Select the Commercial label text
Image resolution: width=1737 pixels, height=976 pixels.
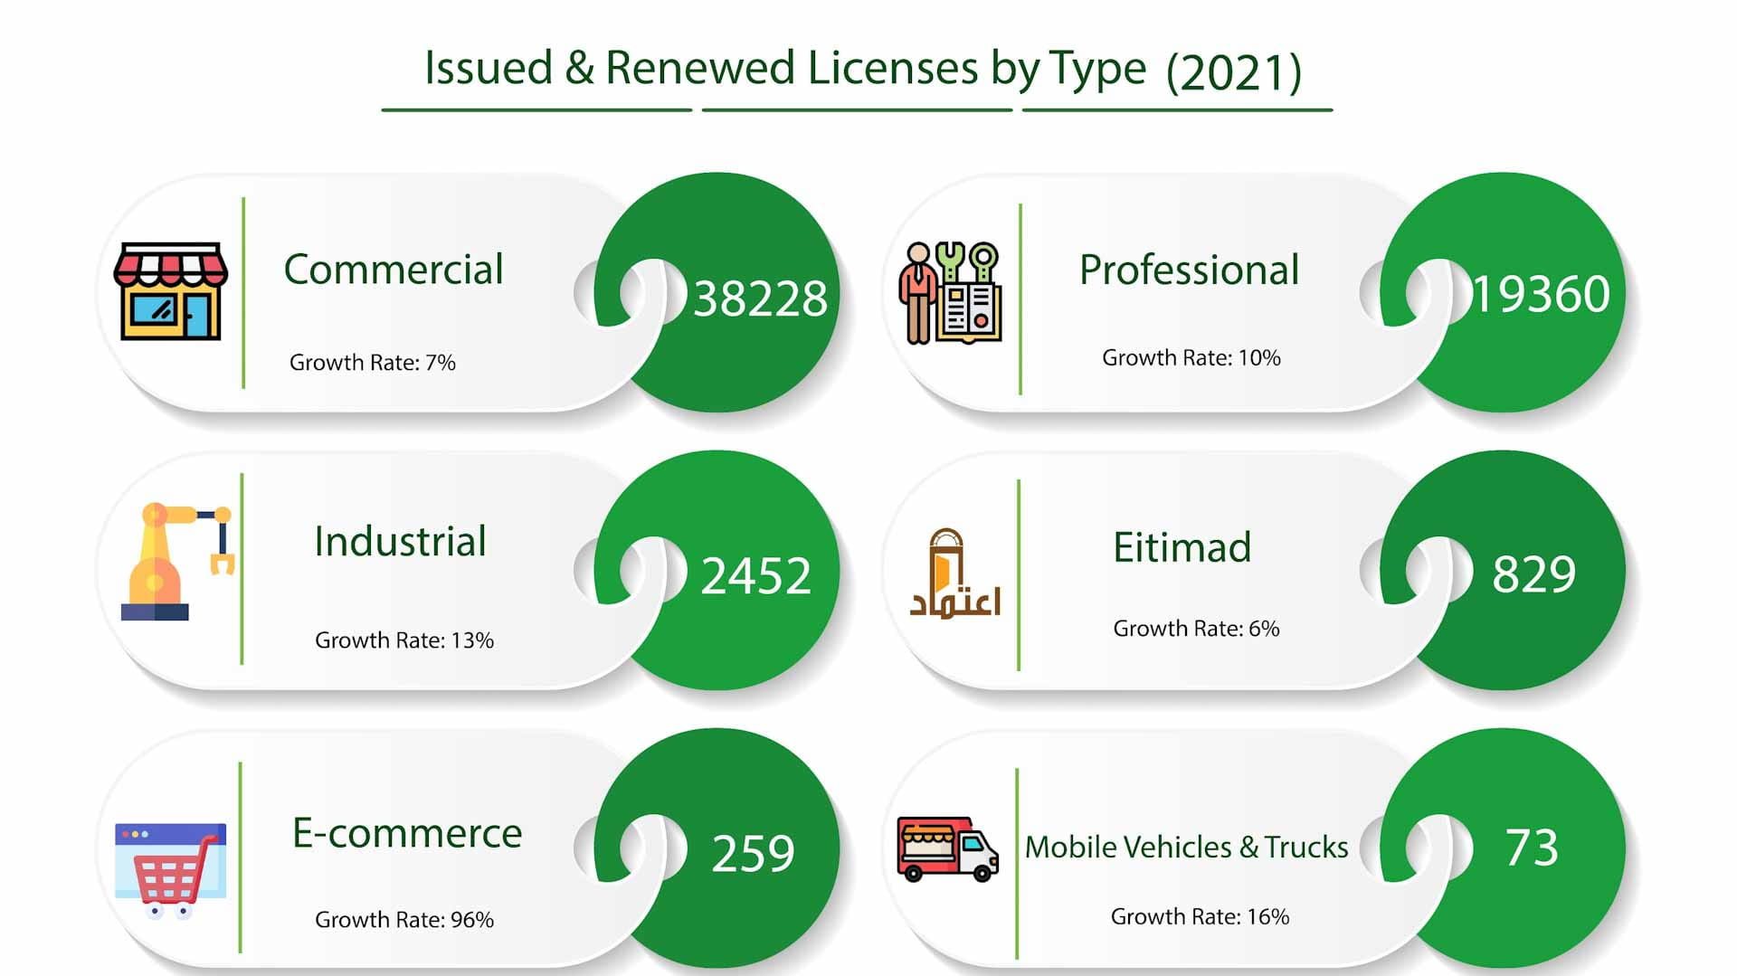[x=394, y=269]
